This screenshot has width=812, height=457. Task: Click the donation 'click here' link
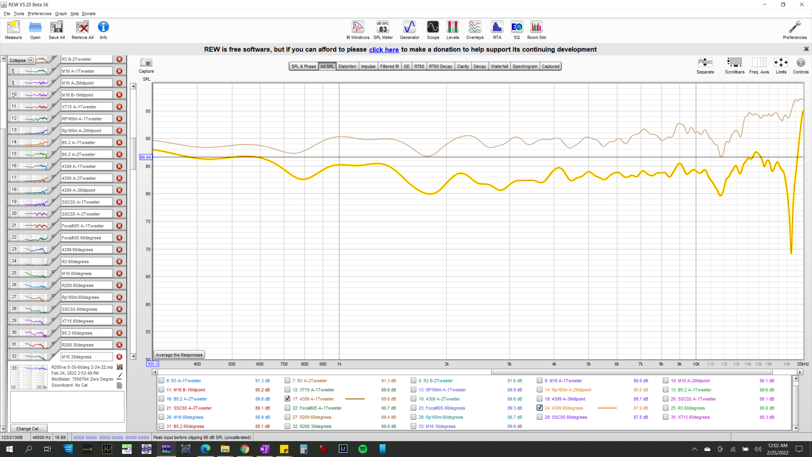[384, 50]
